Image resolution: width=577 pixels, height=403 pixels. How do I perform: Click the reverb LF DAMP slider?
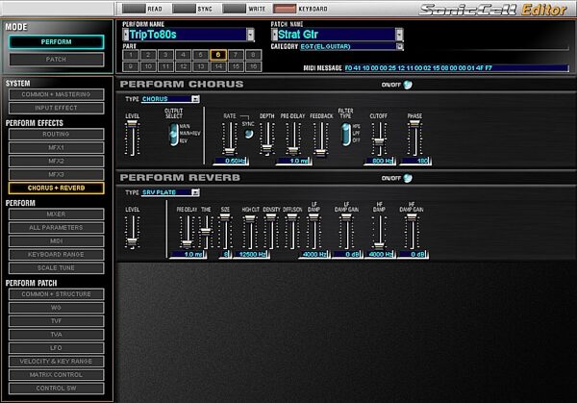314,232
